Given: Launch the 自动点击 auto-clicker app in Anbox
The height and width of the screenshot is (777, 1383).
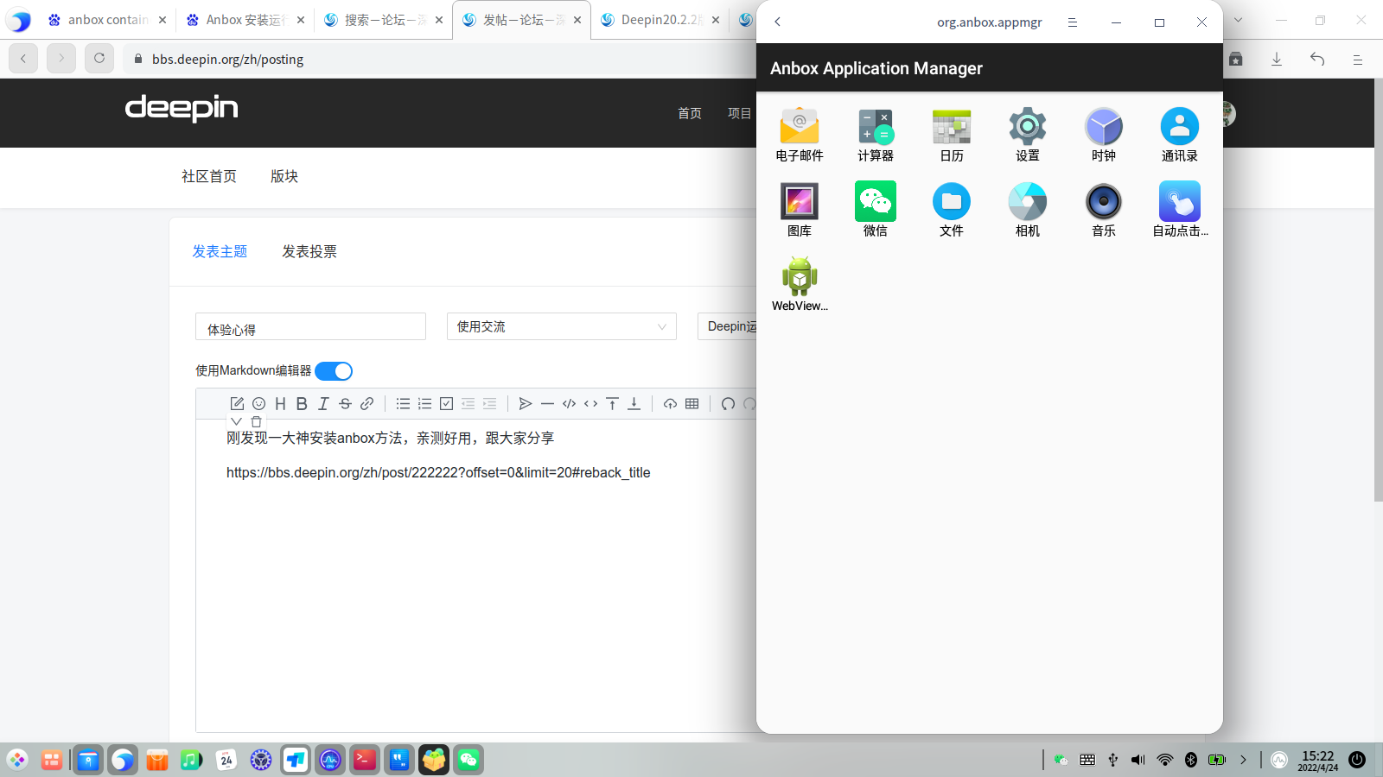Looking at the screenshot, I should (x=1180, y=210).
